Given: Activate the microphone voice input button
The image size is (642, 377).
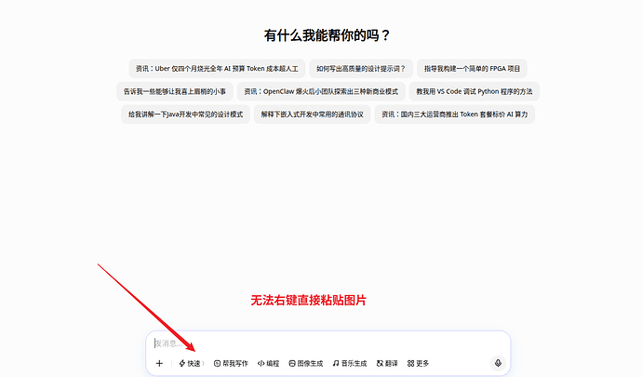Looking at the screenshot, I should (498, 363).
